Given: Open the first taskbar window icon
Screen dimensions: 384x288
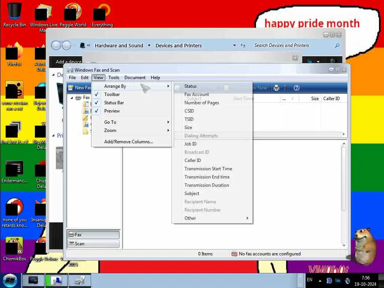Looking at the screenshot, I should click(33, 280).
